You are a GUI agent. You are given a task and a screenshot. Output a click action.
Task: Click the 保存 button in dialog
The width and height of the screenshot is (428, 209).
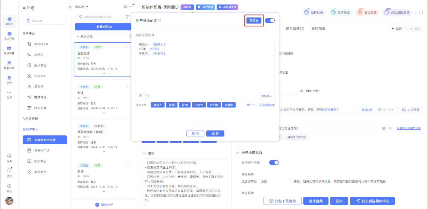point(215,134)
